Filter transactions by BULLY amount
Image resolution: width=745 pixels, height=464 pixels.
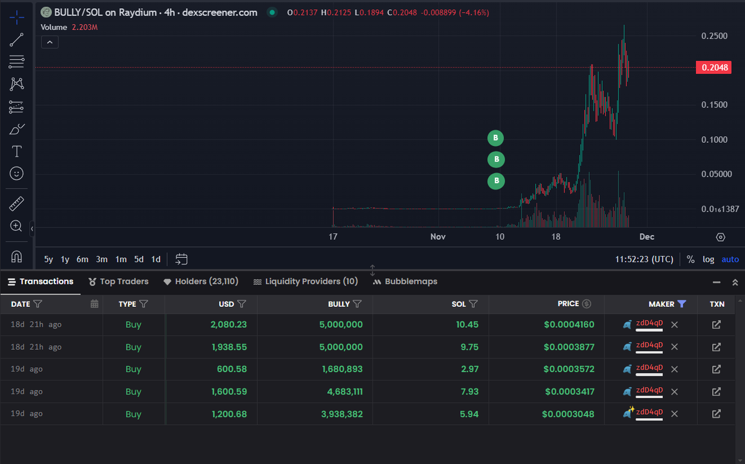pos(357,304)
